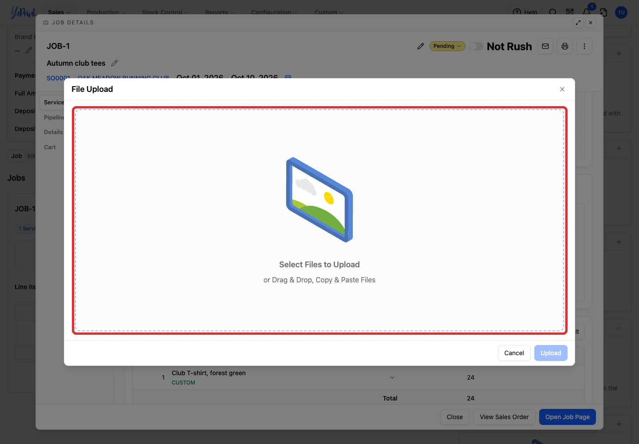Expand the Job Details window to full screen

tap(578, 23)
